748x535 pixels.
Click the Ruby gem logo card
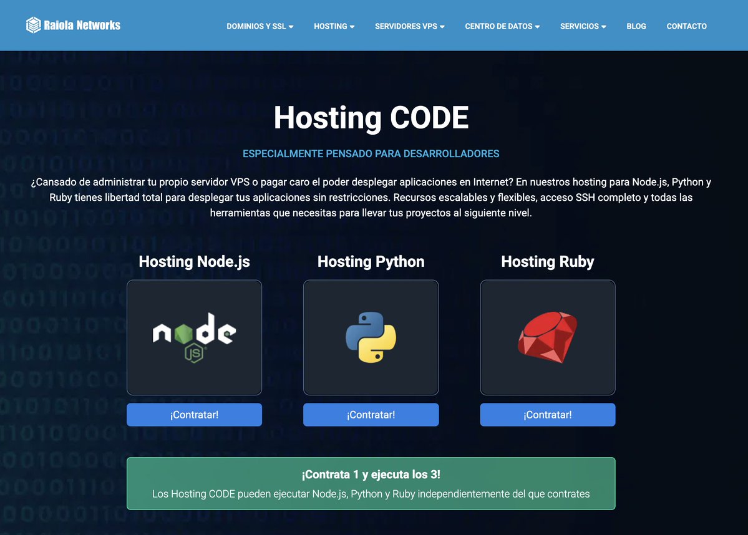coord(548,337)
